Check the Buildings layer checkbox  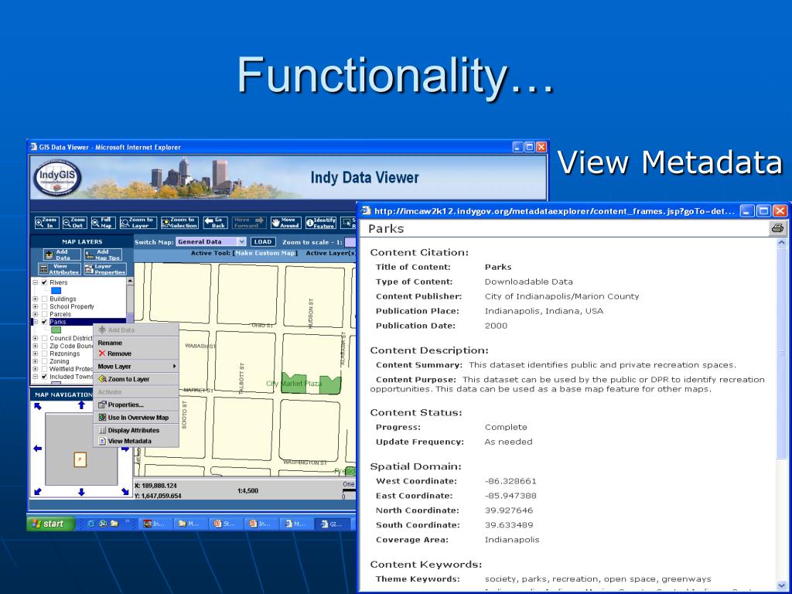coord(44,299)
